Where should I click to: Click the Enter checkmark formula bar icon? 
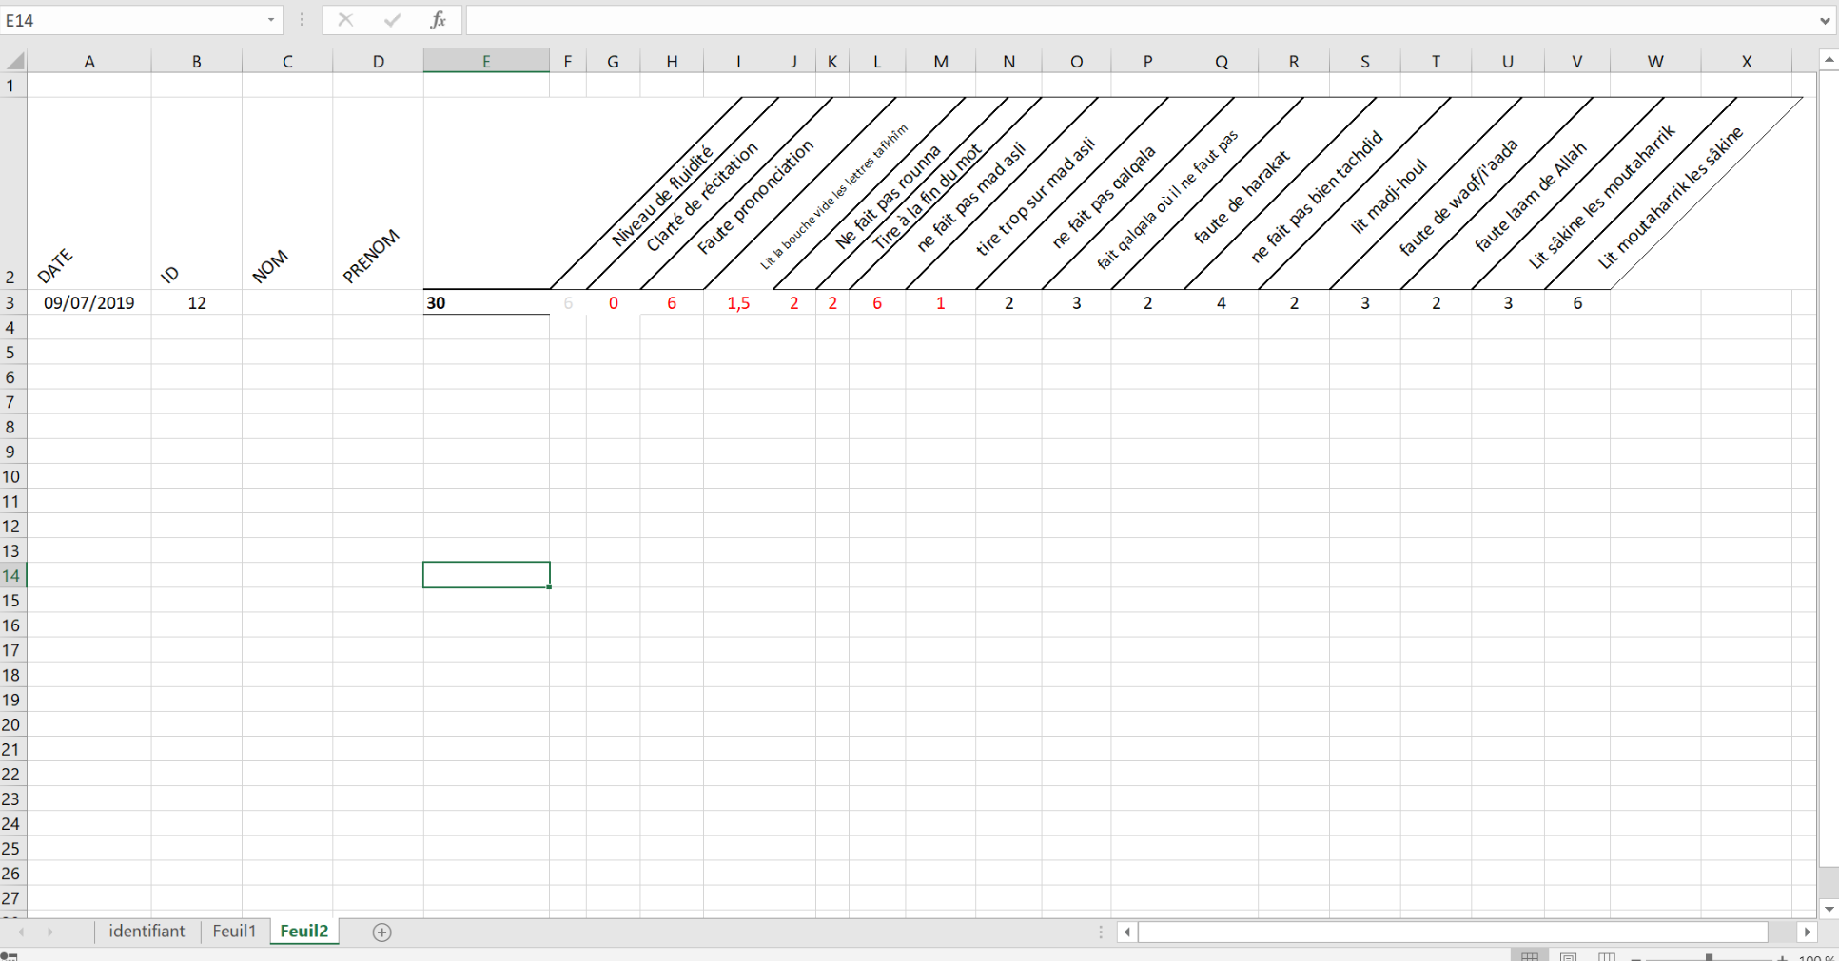pos(392,20)
